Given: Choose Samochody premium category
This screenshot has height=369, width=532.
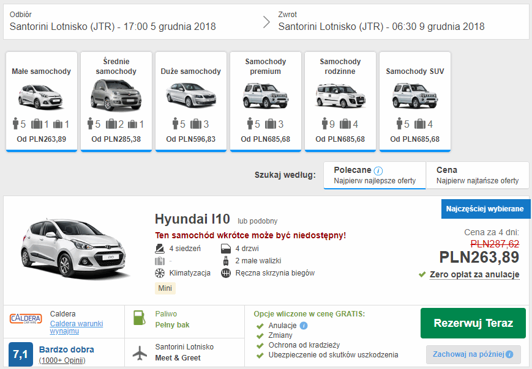Looking at the screenshot, I should (266, 101).
